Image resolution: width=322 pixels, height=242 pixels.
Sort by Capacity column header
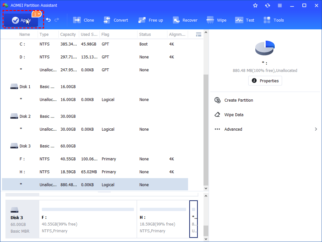click(68, 35)
